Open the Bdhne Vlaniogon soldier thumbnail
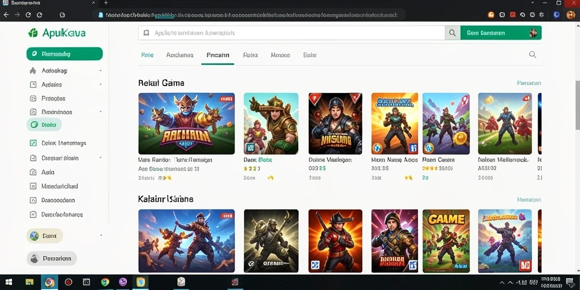This screenshot has width=580, height=290. pyautogui.click(x=335, y=123)
